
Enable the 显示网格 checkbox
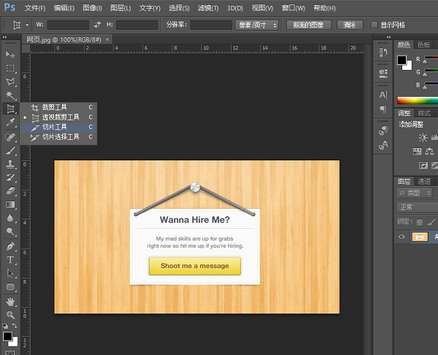(374, 25)
